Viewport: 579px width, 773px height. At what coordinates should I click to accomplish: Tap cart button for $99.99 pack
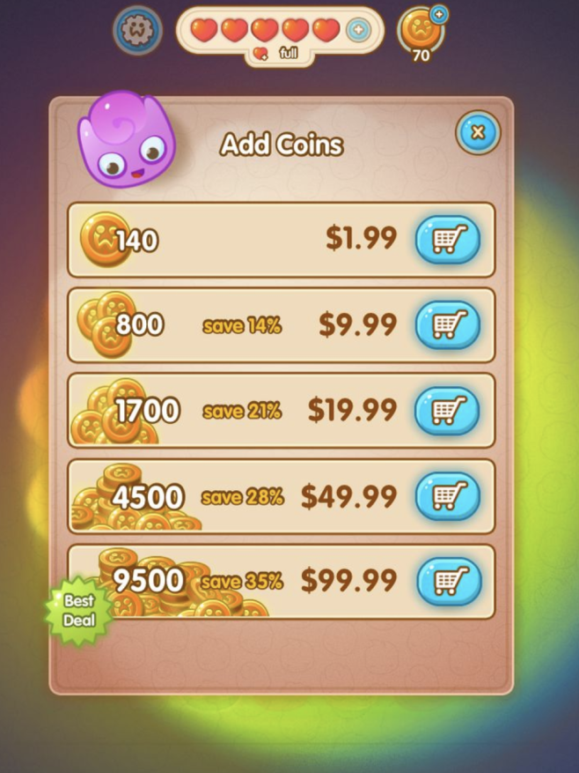click(449, 581)
